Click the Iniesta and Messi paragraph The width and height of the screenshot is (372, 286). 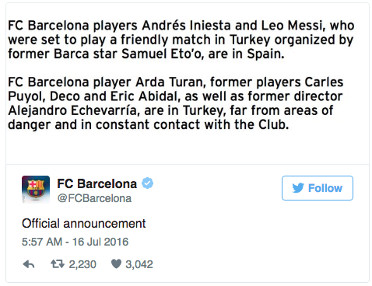pos(181,40)
